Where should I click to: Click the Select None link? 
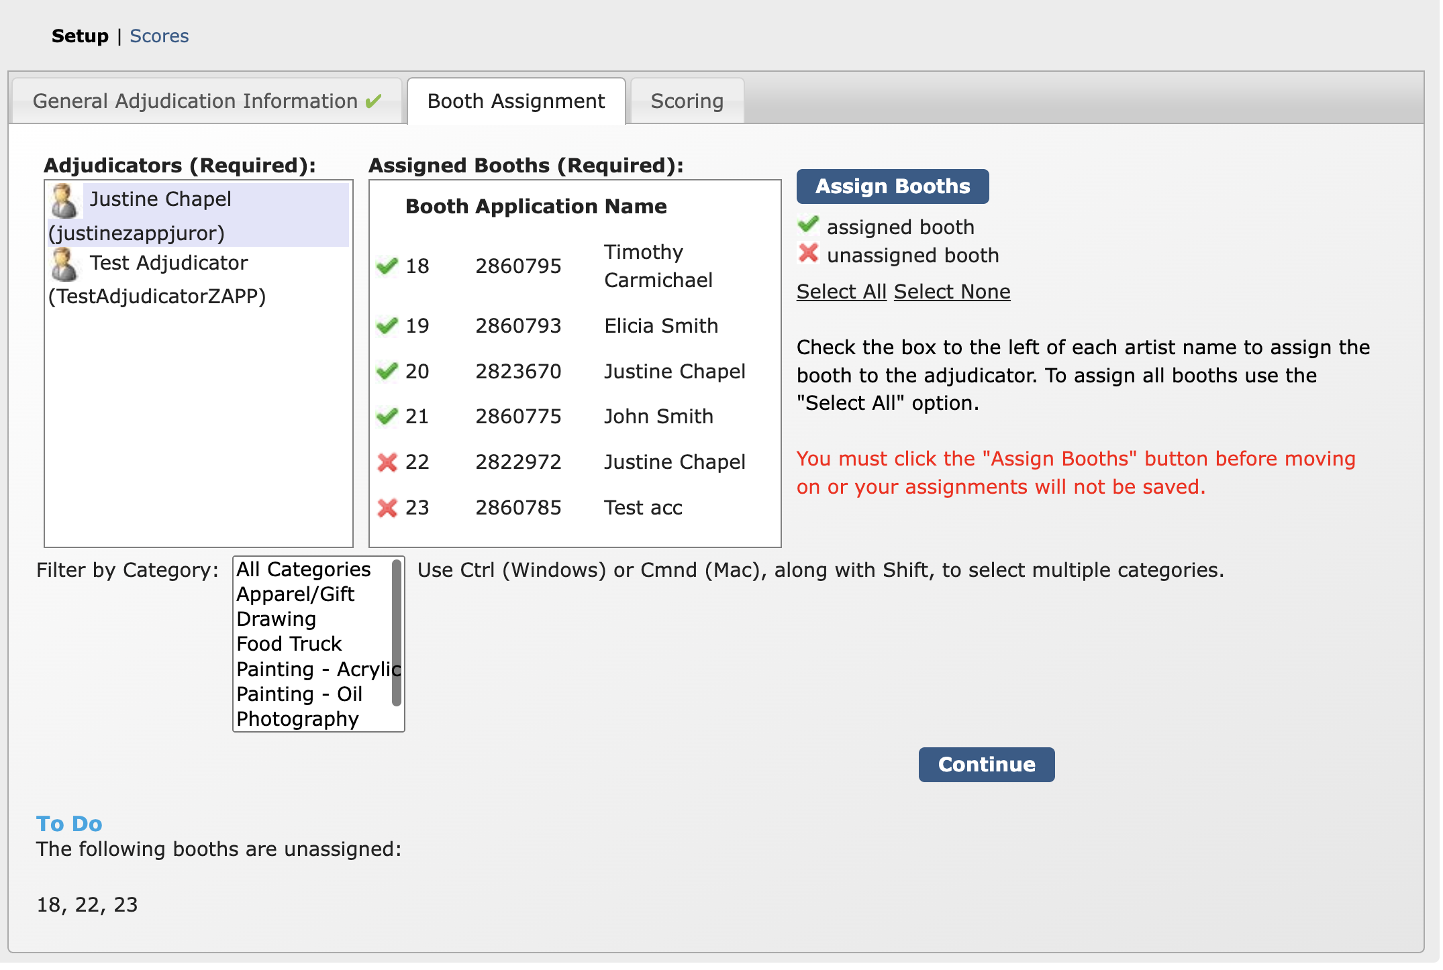[x=952, y=291]
